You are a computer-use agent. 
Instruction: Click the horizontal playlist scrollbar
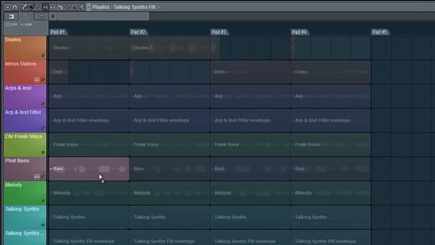[103, 16]
